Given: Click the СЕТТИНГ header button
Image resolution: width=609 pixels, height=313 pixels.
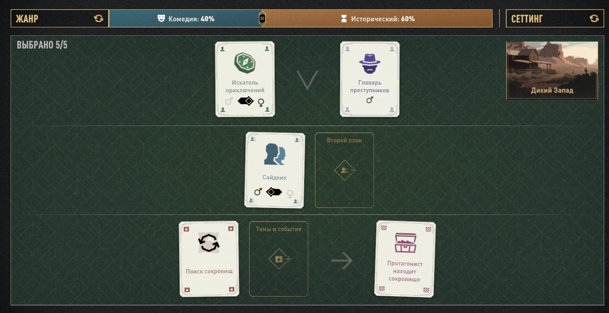Looking at the screenshot, I should [x=555, y=19].
